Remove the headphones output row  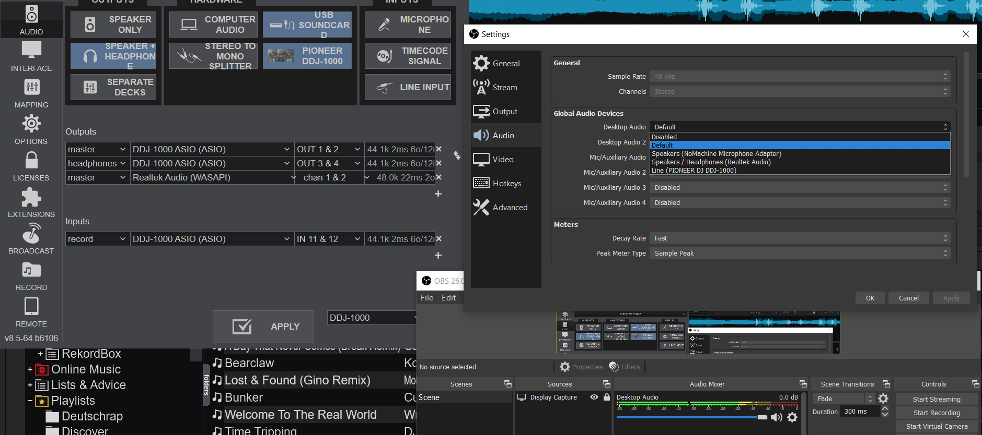tap(439, 163)
